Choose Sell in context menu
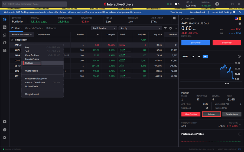 pos(42,51)
